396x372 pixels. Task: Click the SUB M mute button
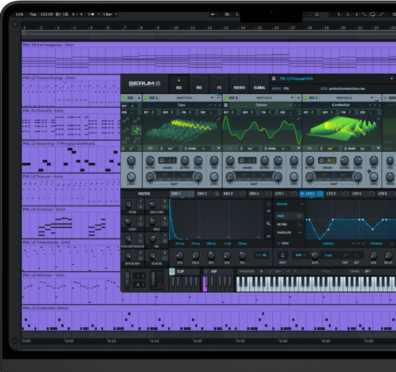click(x=138, y=98)
